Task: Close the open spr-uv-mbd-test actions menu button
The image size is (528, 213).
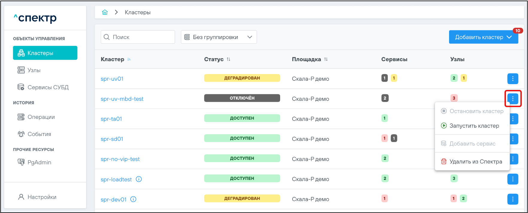Action: [512, 98]
